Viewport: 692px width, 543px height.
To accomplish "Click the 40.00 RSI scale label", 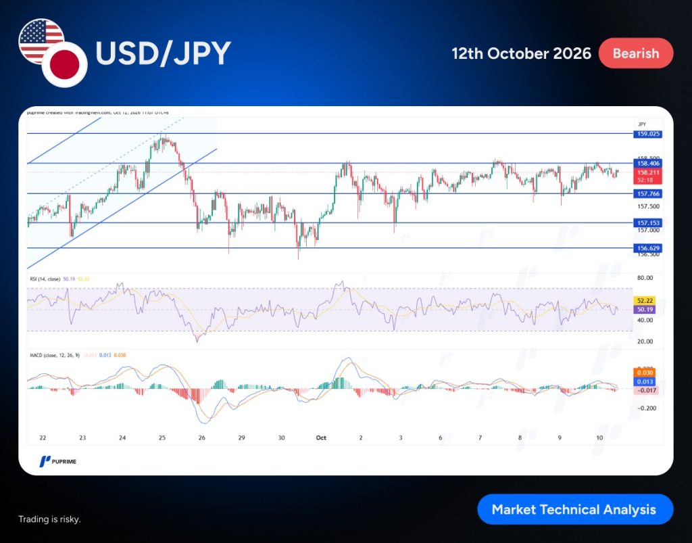I will [x=645, y=320].
